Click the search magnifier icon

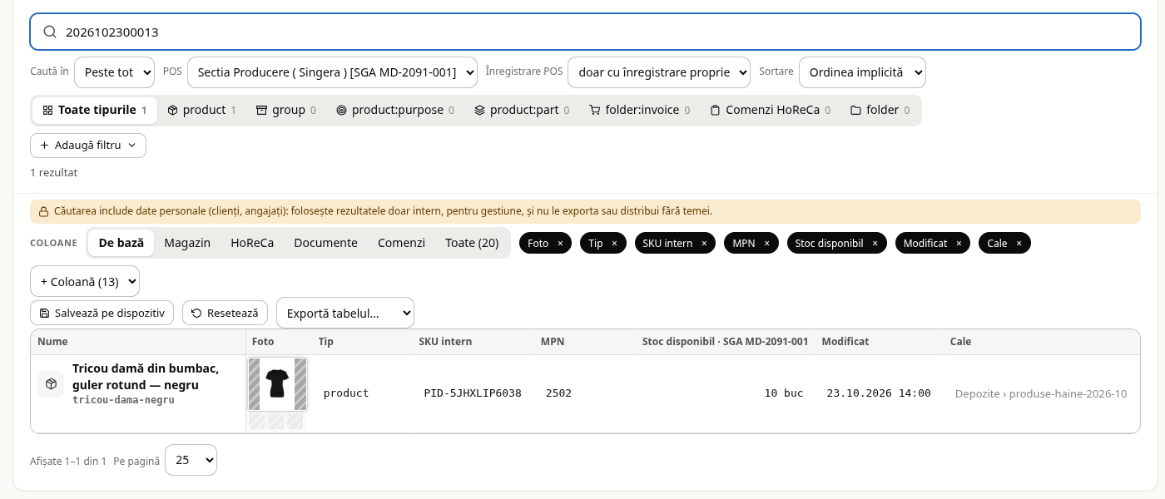point(50,32)
